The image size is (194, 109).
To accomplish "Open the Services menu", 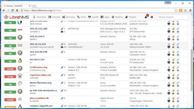I will [69, 17].
